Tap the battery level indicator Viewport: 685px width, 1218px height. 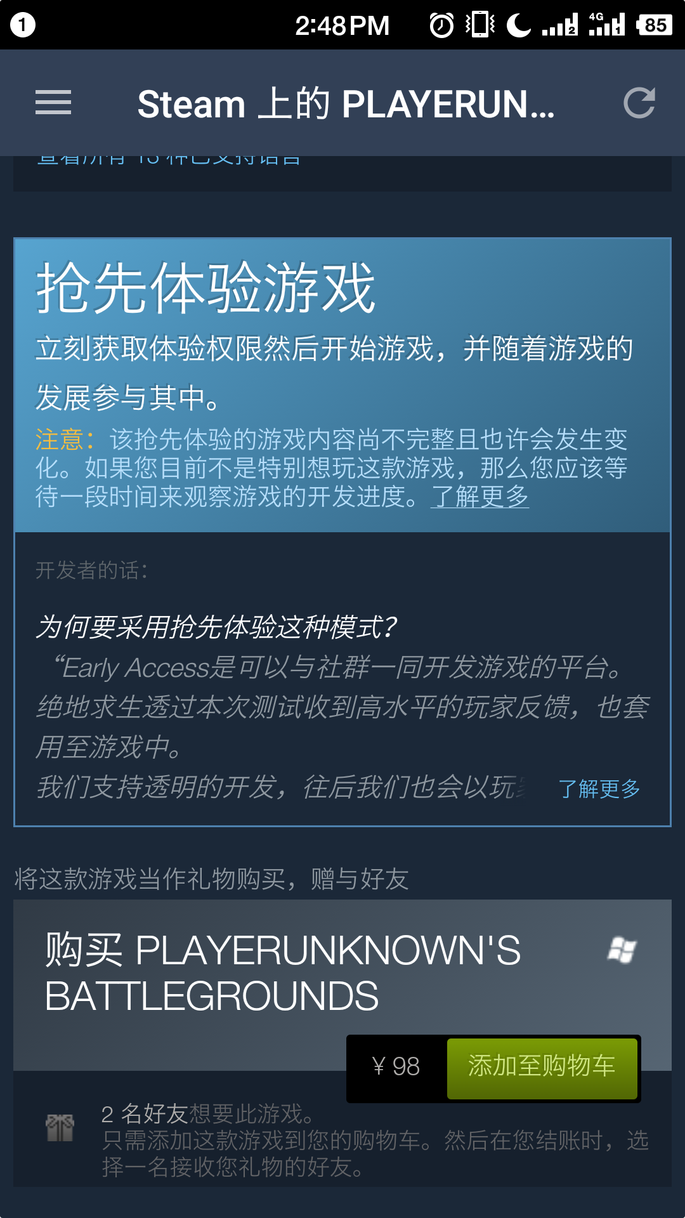(x=655, y=25)
